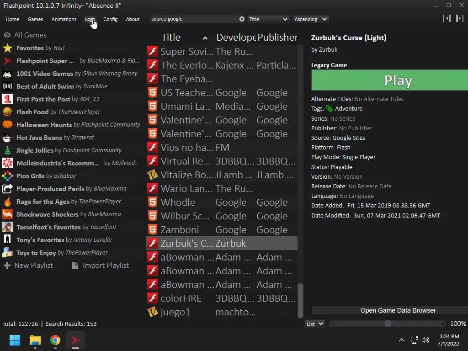Select The Everlo... game row
This screenshot has height=351, width=468.
(222, 65)
